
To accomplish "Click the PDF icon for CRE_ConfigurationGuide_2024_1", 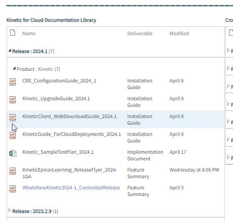I will (12, 82).
